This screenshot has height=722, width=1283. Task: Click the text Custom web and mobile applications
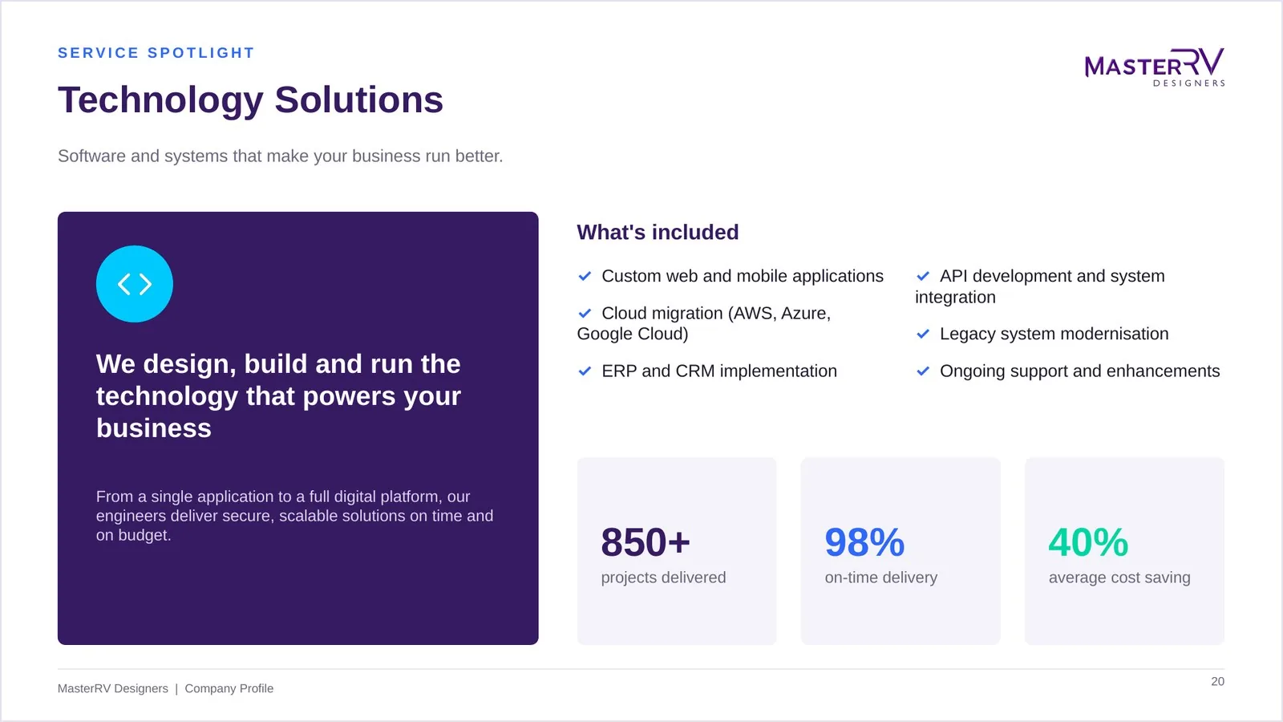[743, 276]
